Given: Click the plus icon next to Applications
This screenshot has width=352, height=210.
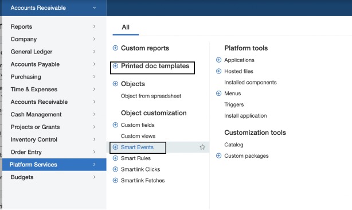Looking at the screenshot, I should [218, 60].
